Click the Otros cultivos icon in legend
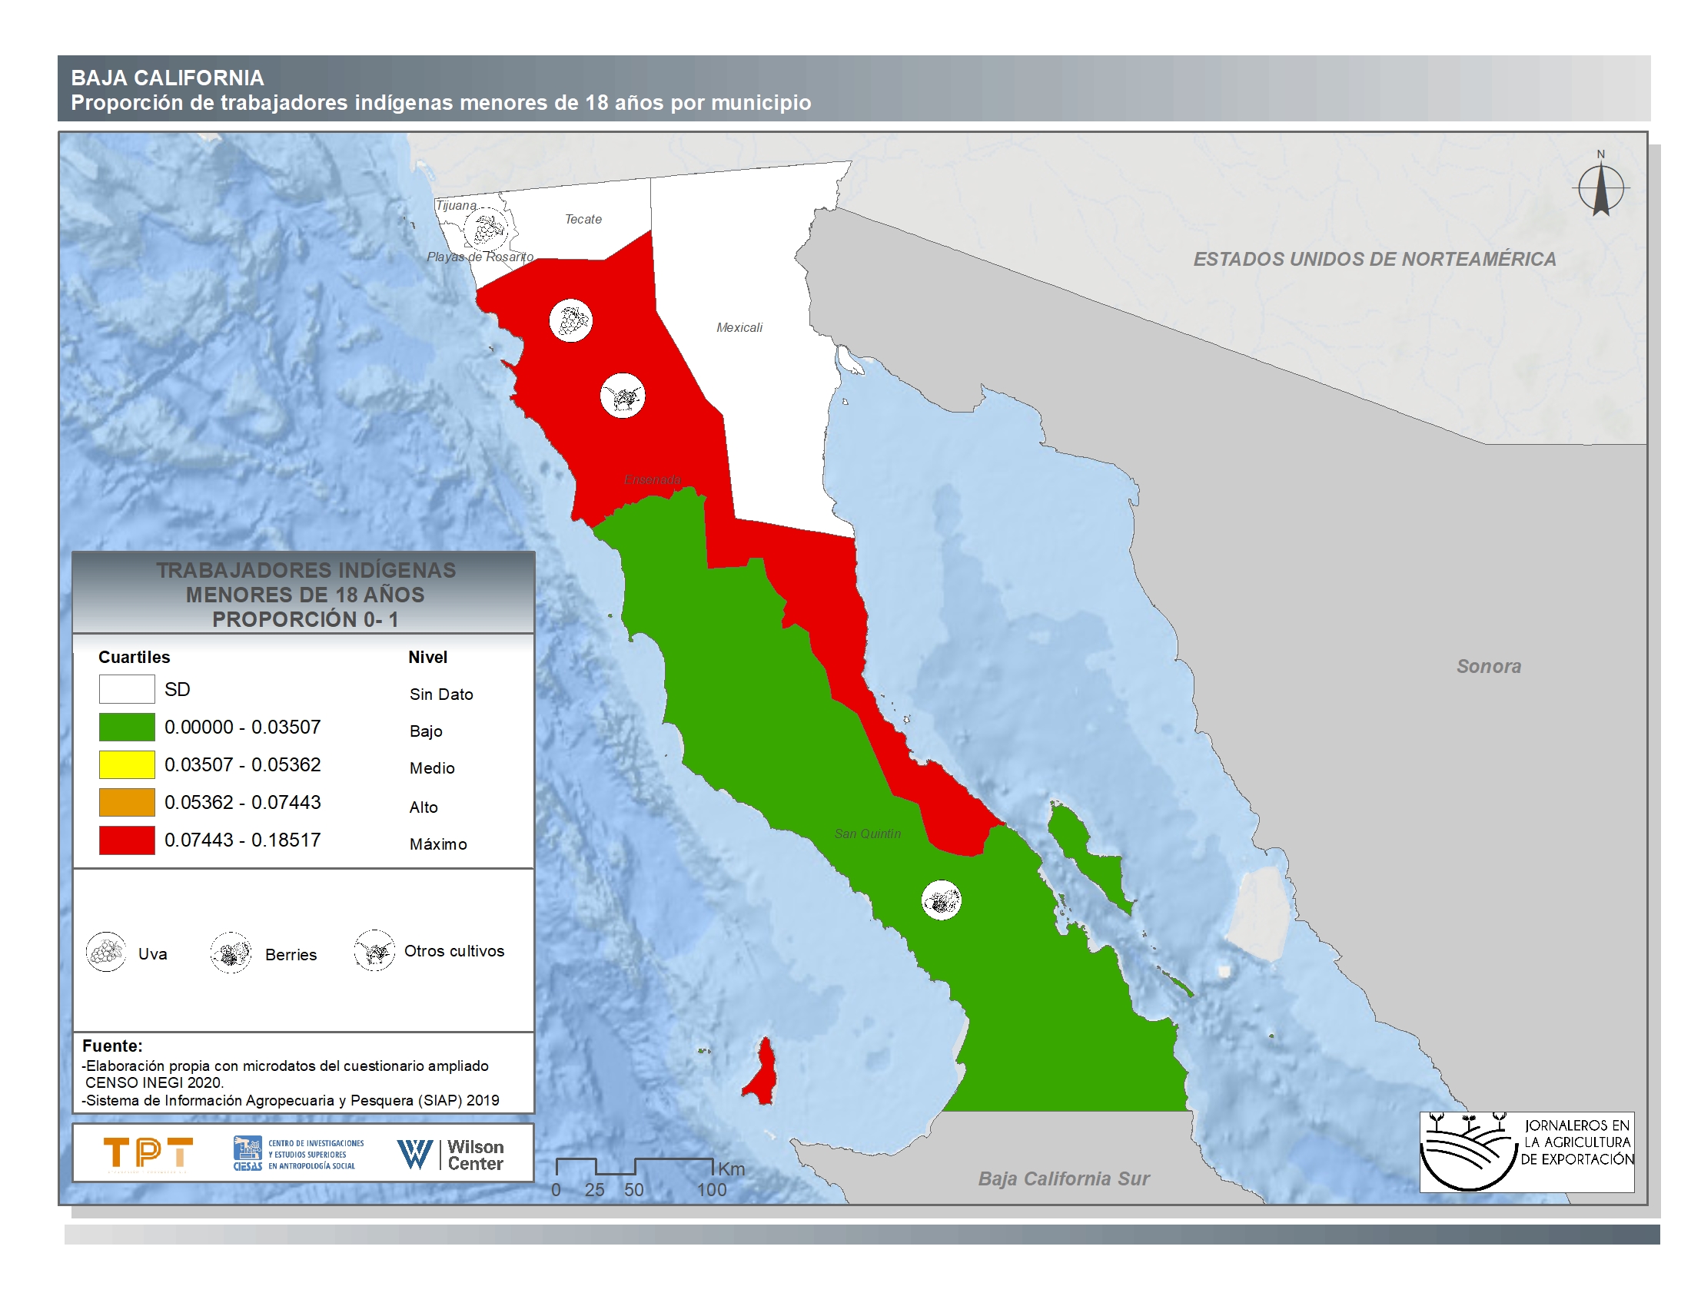 375,950
